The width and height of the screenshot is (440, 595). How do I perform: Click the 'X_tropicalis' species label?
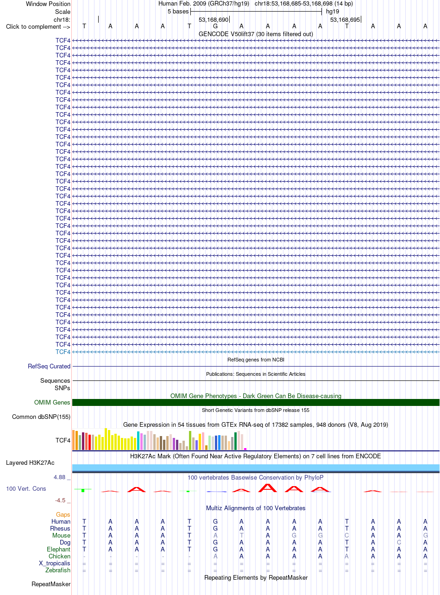[55, 563]
